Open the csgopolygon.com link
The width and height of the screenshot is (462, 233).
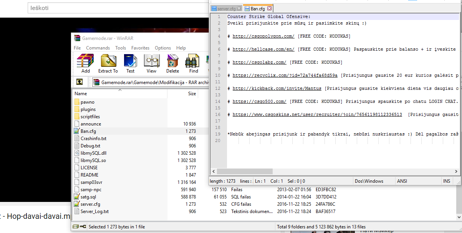pos(263,36)
